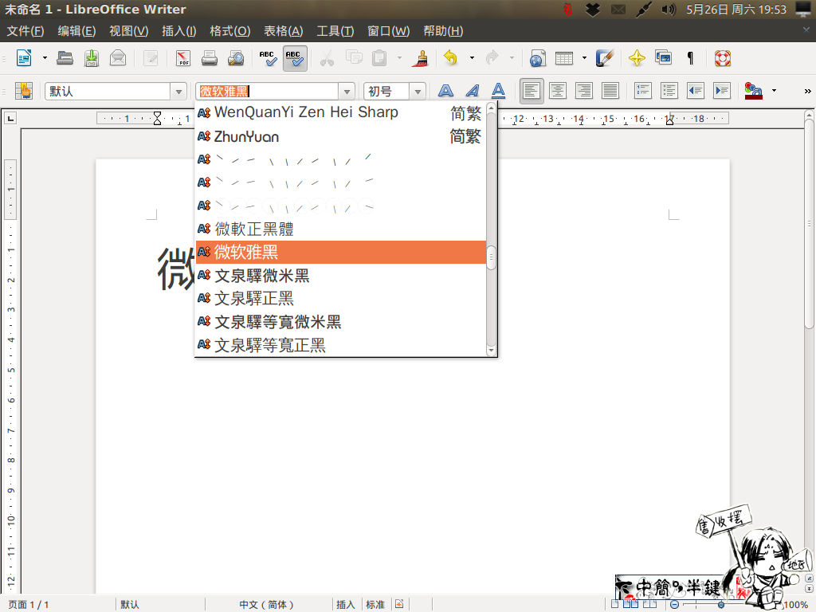Run Spelling and Grammar check
816x612 pixels.
[x=269, y=57]
